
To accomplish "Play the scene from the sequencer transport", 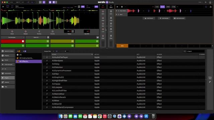I will pyautogui.click(x=117, y=7).
